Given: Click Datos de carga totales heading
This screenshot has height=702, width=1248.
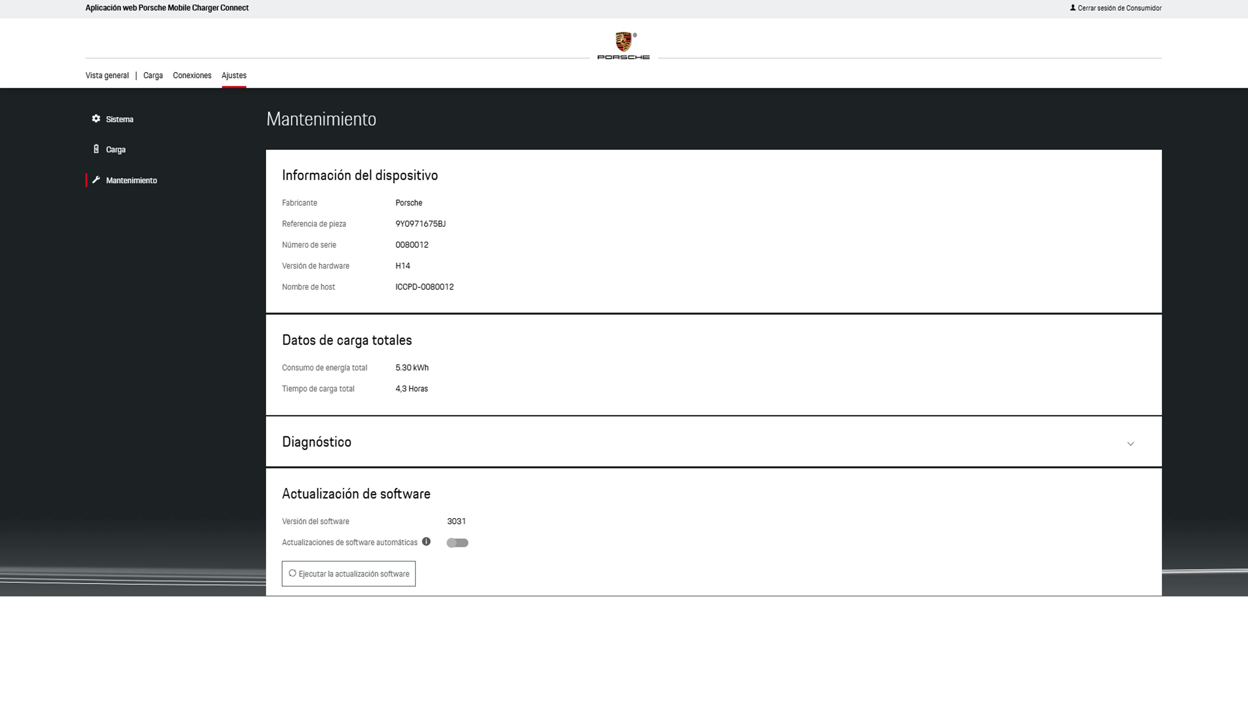Looking at the screenshot, I should [x=347, y=340].
